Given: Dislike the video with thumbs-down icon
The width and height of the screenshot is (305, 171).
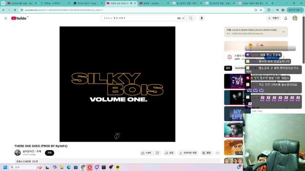Looking at the screenshot, I should (157, 153).
